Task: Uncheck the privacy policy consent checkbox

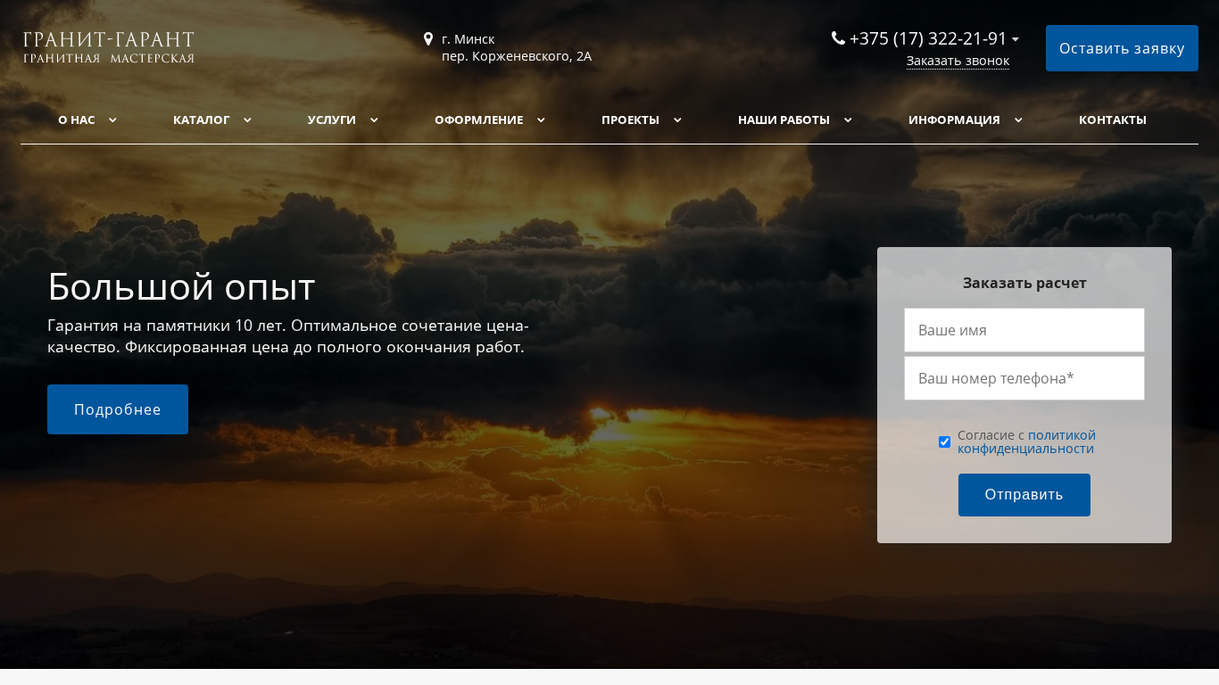Action: (944, 442)
